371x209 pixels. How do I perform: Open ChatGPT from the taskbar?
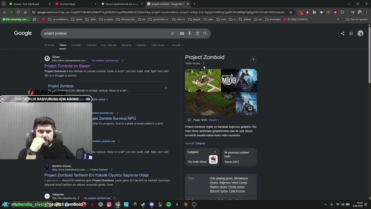click(x=101, y=204)
